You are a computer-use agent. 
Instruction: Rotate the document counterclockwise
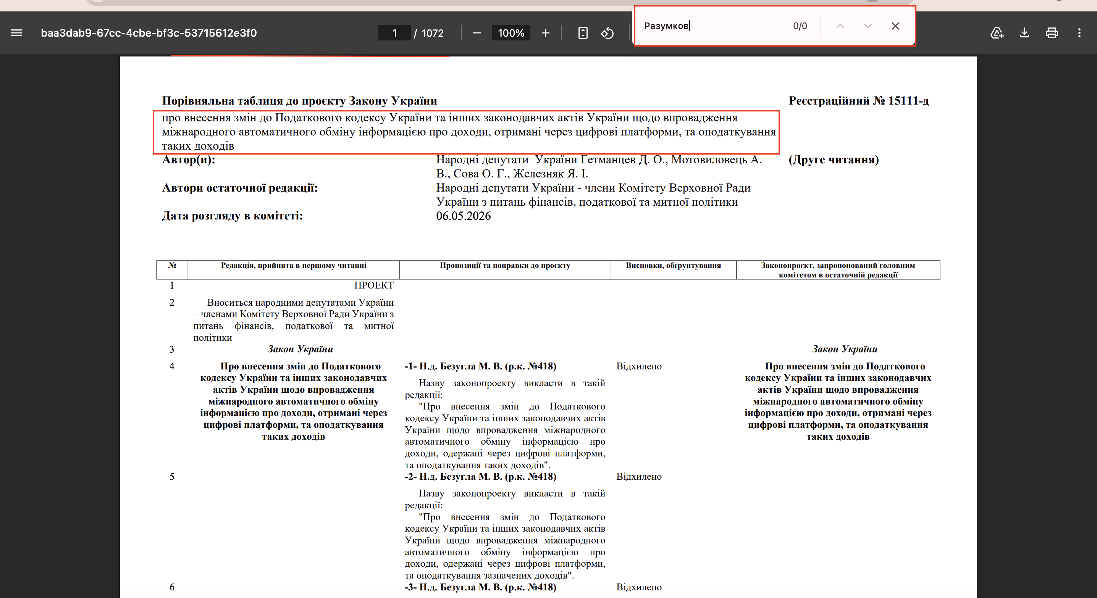click(607, 33)
